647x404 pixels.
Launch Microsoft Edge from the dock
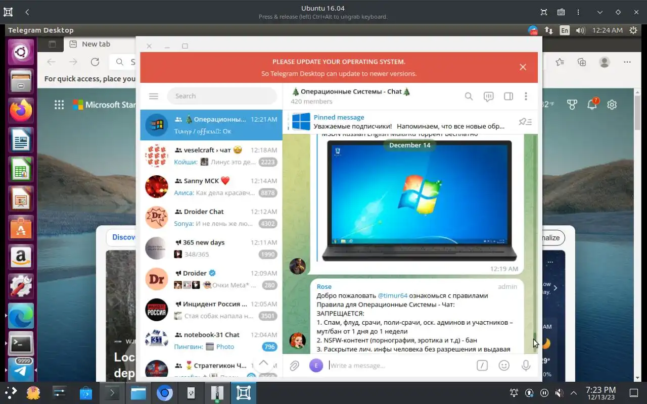(21, 316)
